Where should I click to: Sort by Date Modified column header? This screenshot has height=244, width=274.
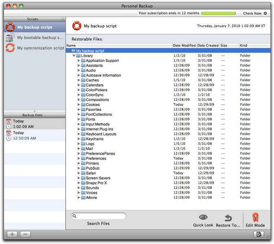pos(184,46)
